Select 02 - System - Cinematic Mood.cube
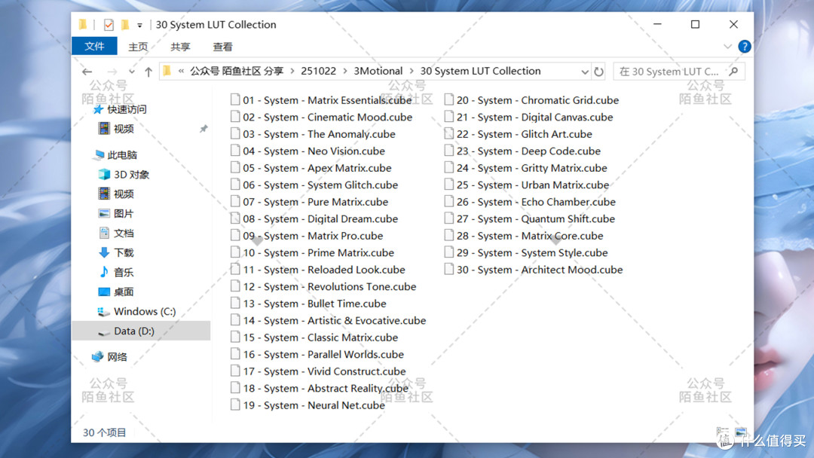 [x=328, y=117]
